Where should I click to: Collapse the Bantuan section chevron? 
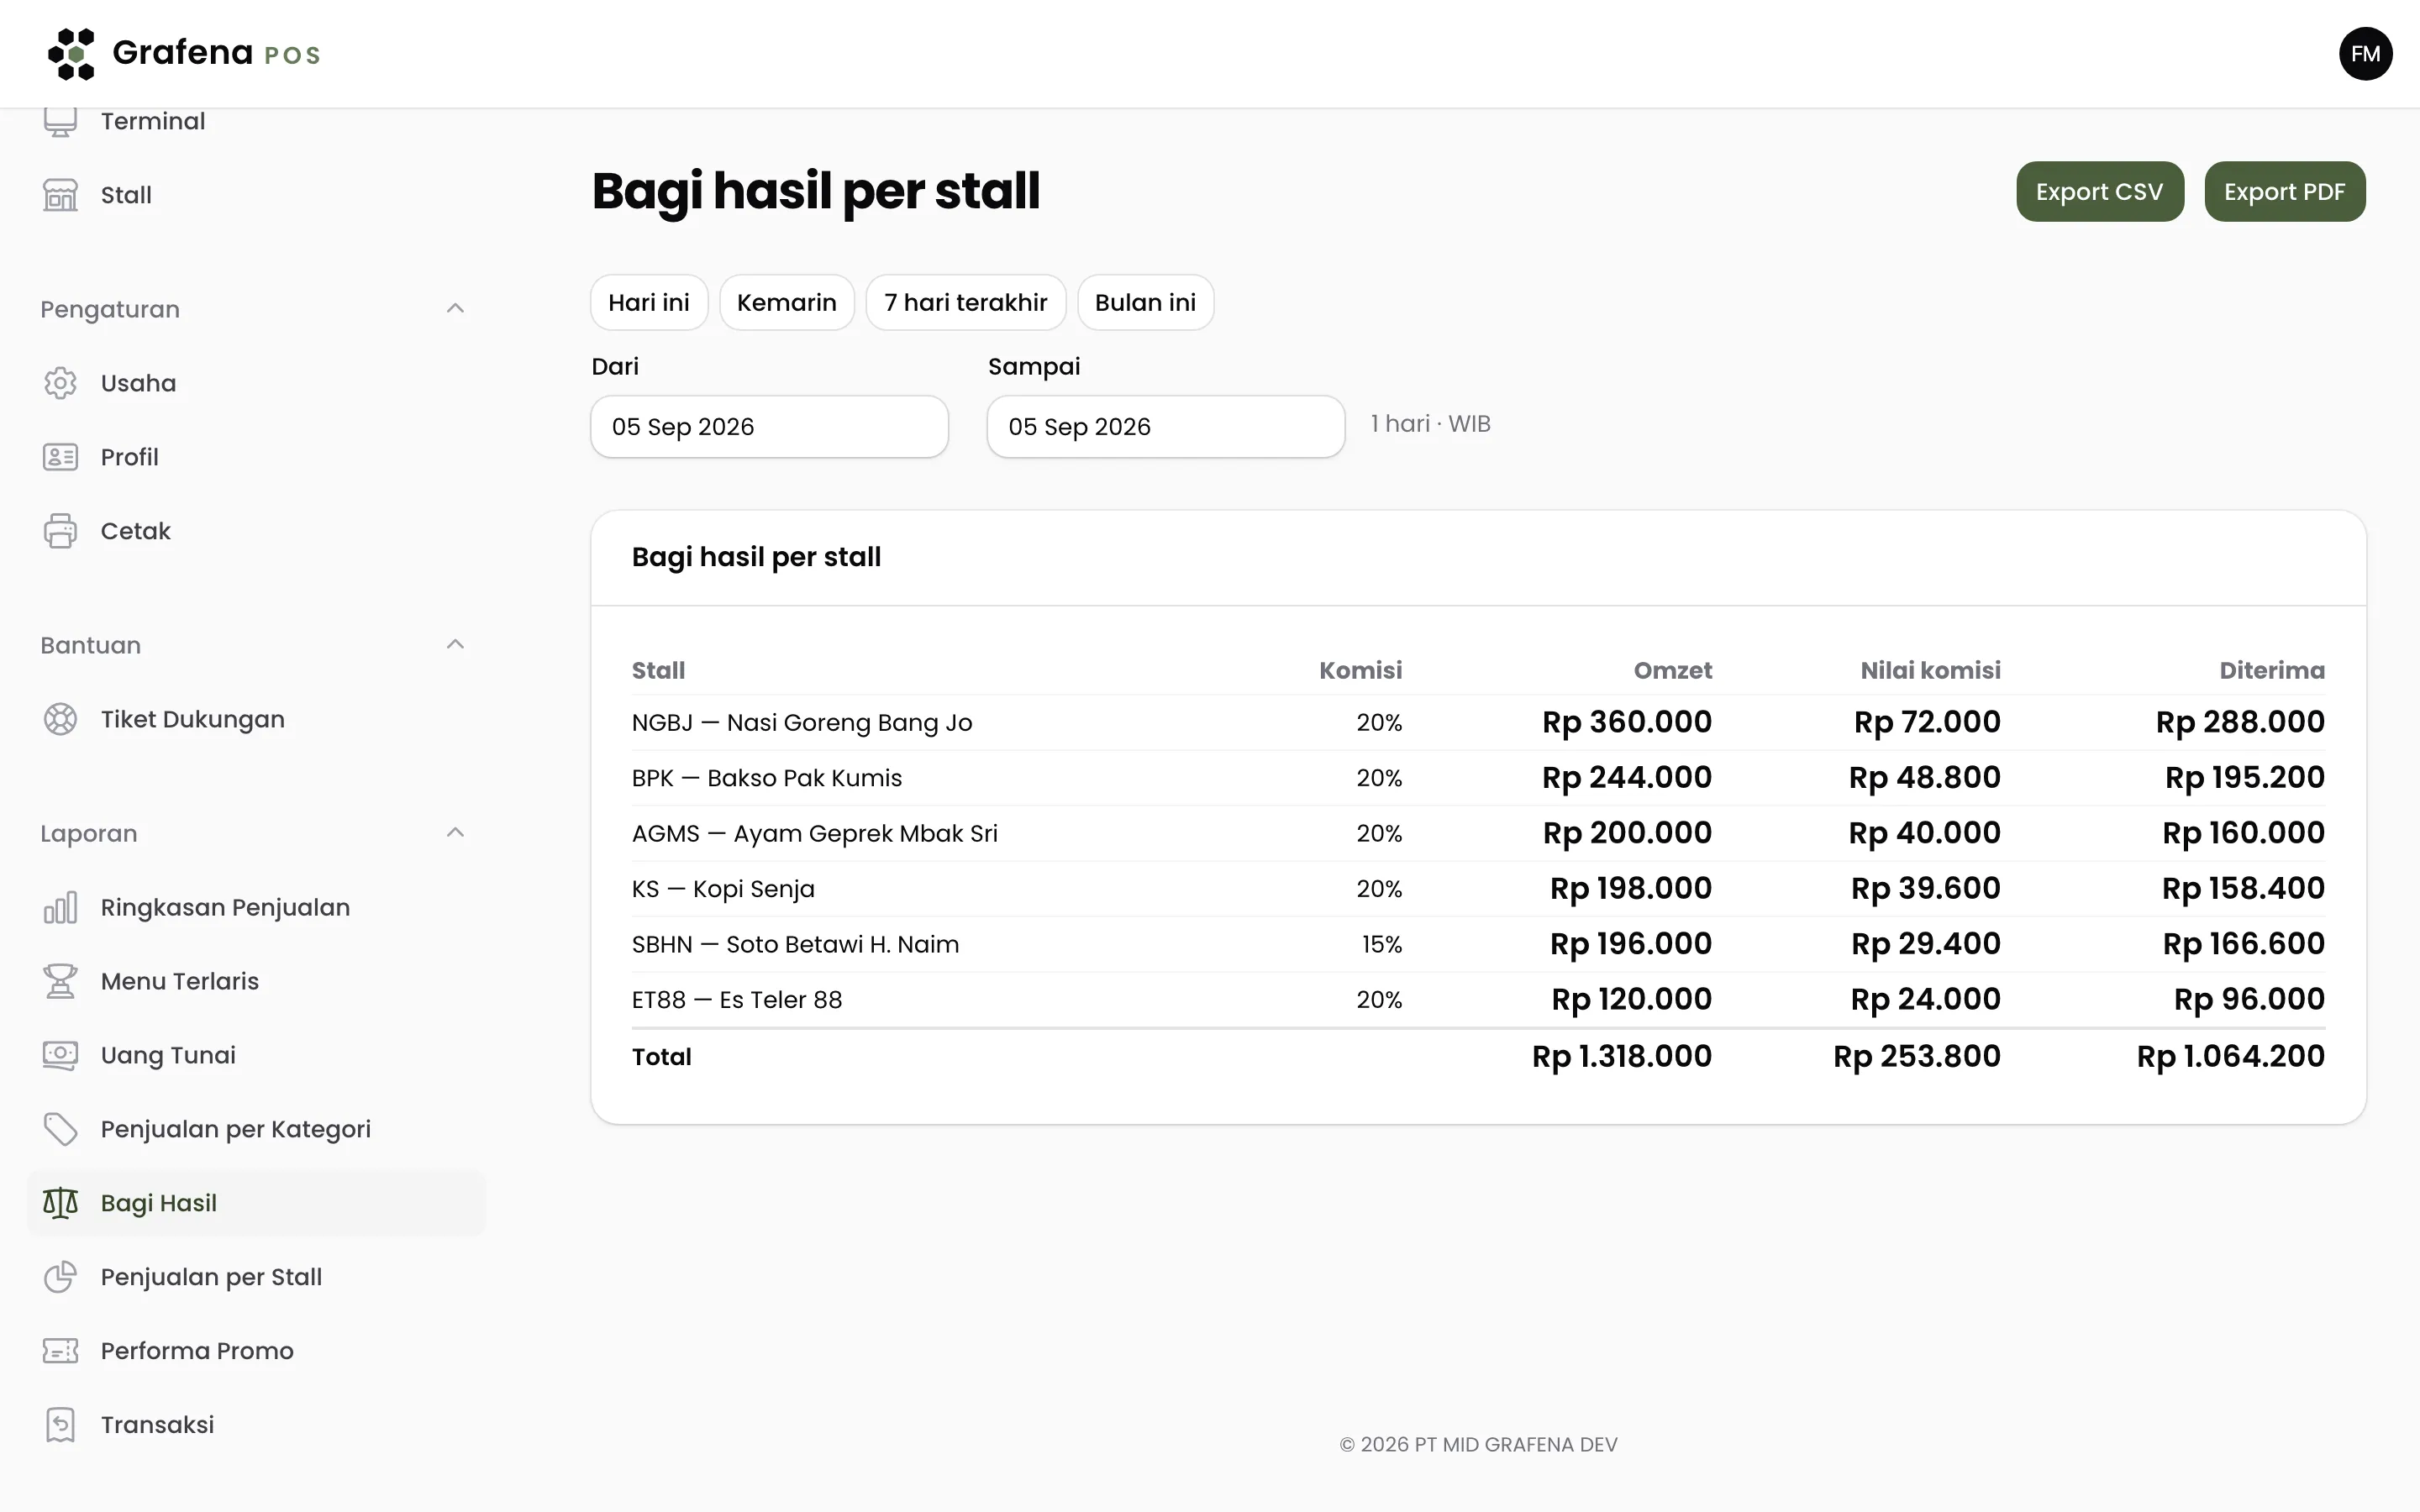click(455, 644)
